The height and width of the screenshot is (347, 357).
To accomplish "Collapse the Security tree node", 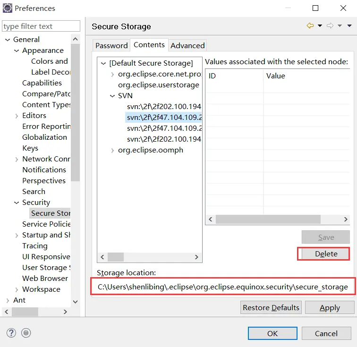I will point(17,203).
